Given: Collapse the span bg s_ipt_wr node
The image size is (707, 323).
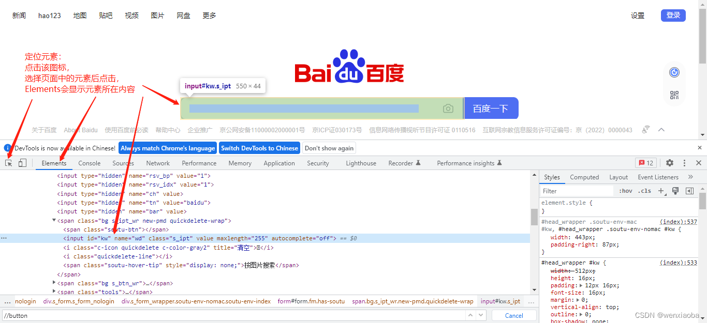Looking at the screenshot, I should point(54,220).
